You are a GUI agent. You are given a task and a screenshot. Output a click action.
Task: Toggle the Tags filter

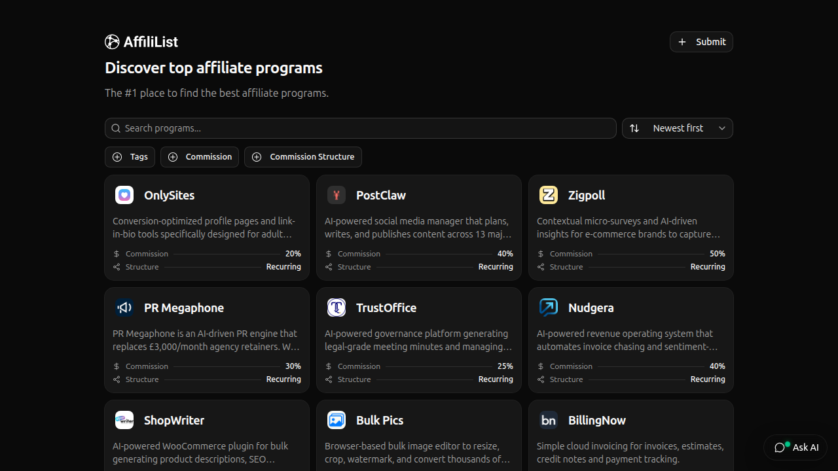tap(130, 156)
